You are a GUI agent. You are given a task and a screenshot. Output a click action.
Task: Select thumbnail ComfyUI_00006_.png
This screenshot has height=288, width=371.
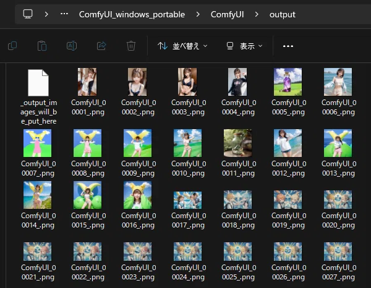pos(338,82)
